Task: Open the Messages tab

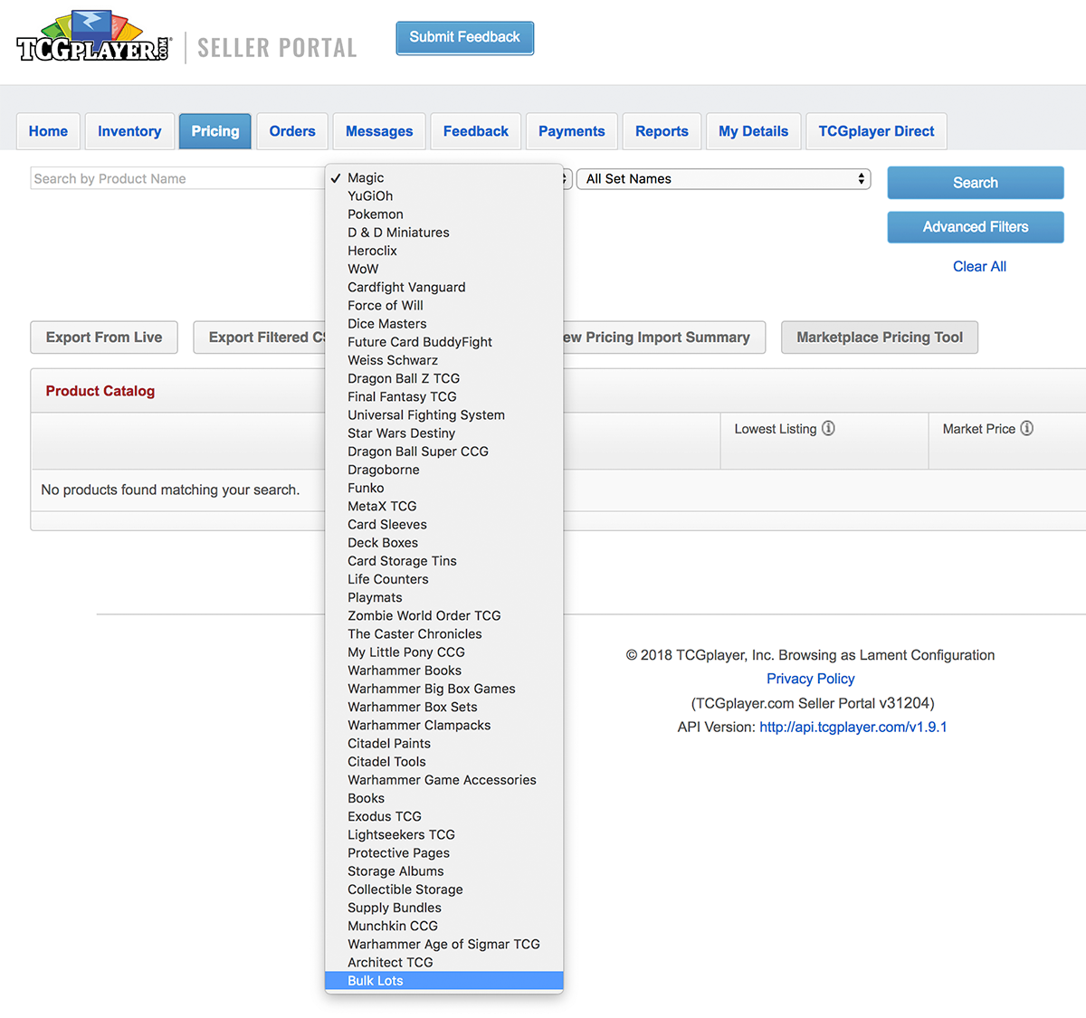Action: coord(379,131)
